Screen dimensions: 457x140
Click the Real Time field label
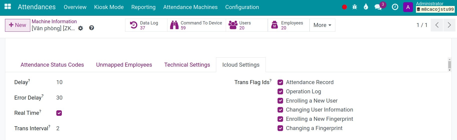click(27, 113)
